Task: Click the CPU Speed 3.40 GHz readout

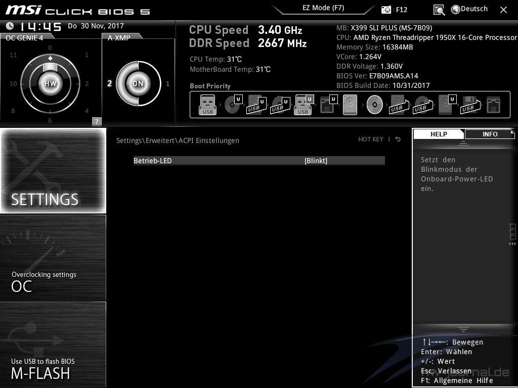Action: click(245, 30)
